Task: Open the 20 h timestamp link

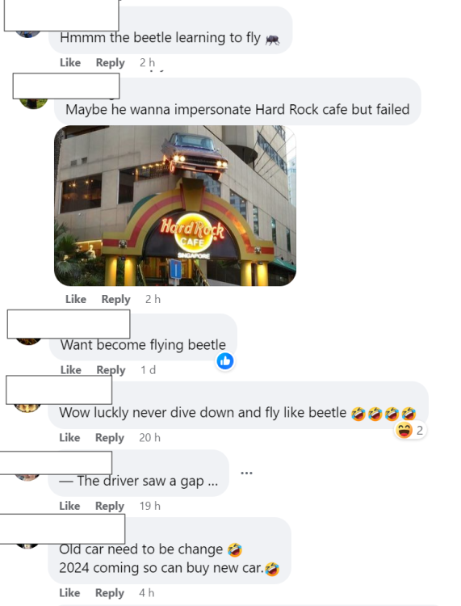Action: coord(149,437)
